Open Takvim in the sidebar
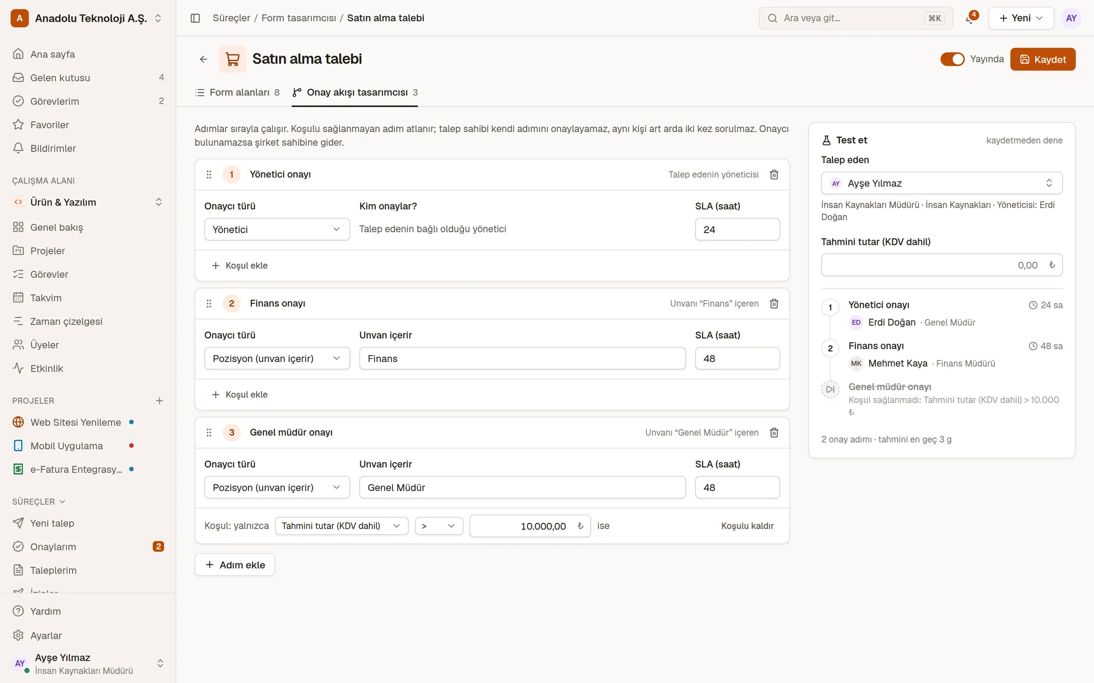The image size is (1094, 683). (88, 298)
